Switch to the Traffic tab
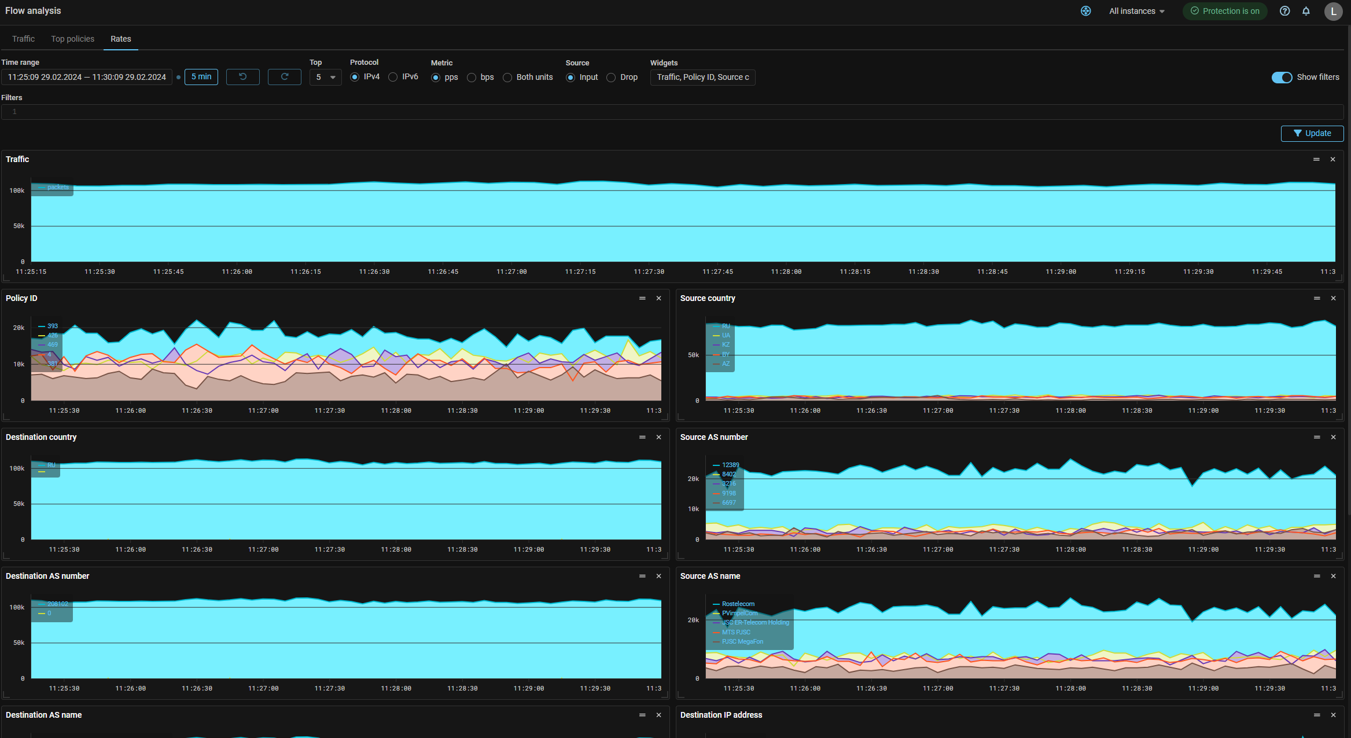Image resolution: width=1351 pixels, height=738 pixels. (23, 39)
